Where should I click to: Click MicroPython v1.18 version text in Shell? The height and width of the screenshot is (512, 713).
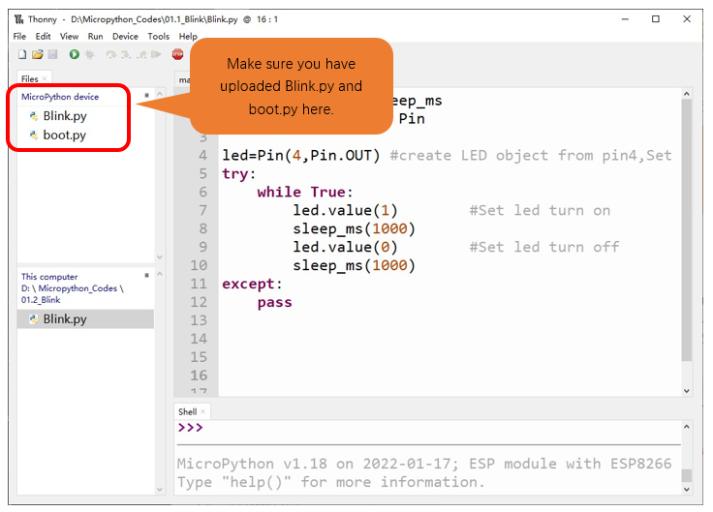252,464
